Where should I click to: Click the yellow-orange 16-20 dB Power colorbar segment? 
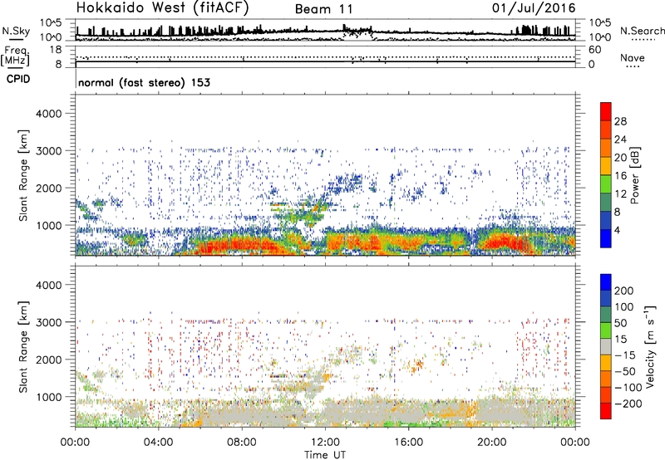click(606, 165)
